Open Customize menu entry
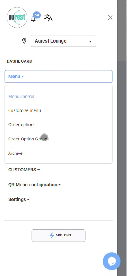Image resolution: width=127 pixels, height=276 pixels. coord(25,110)
